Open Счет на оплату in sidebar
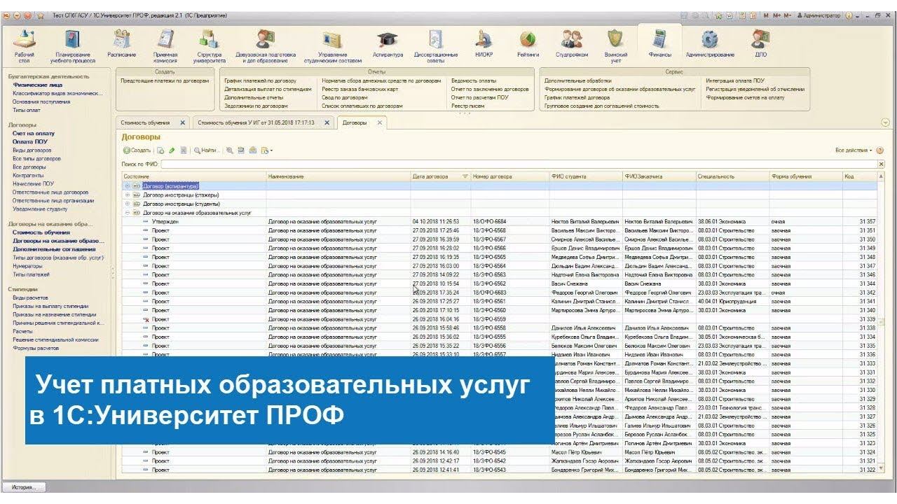897x504 pixels. (34, 133)
